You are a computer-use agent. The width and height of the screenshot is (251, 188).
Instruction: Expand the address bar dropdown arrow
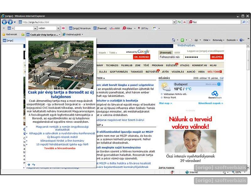(x=174, y=22)
